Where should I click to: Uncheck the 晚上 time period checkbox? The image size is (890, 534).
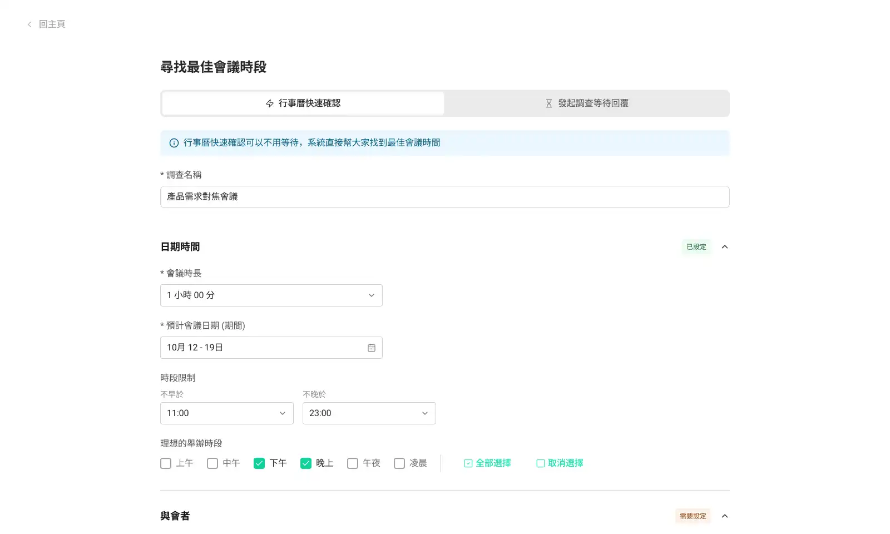coord(306,463)
